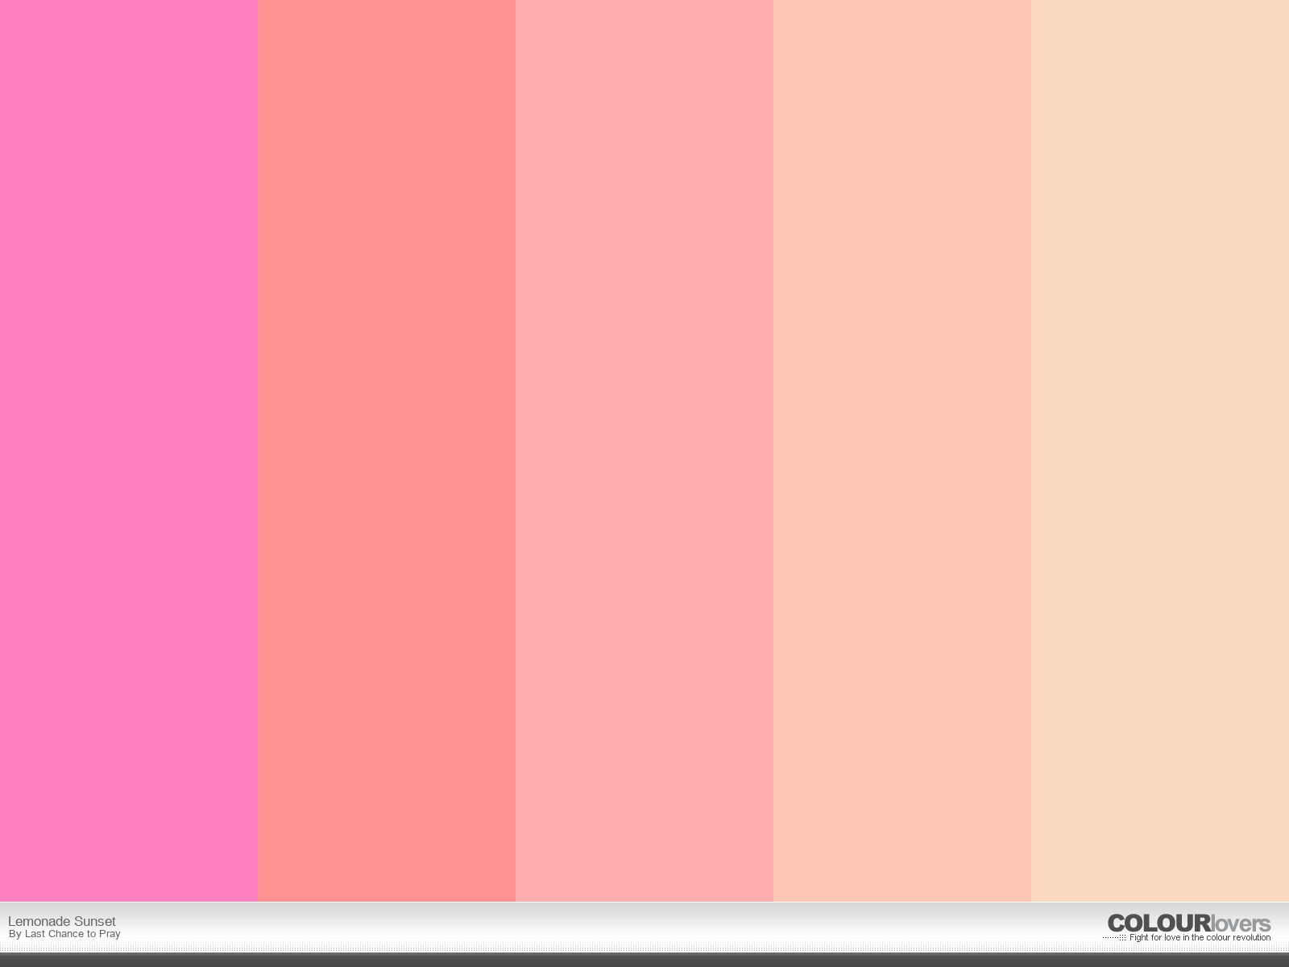The image size is (1289, 967).
Task: Select the cream beige colour stripe
Action: [1160, 450]
